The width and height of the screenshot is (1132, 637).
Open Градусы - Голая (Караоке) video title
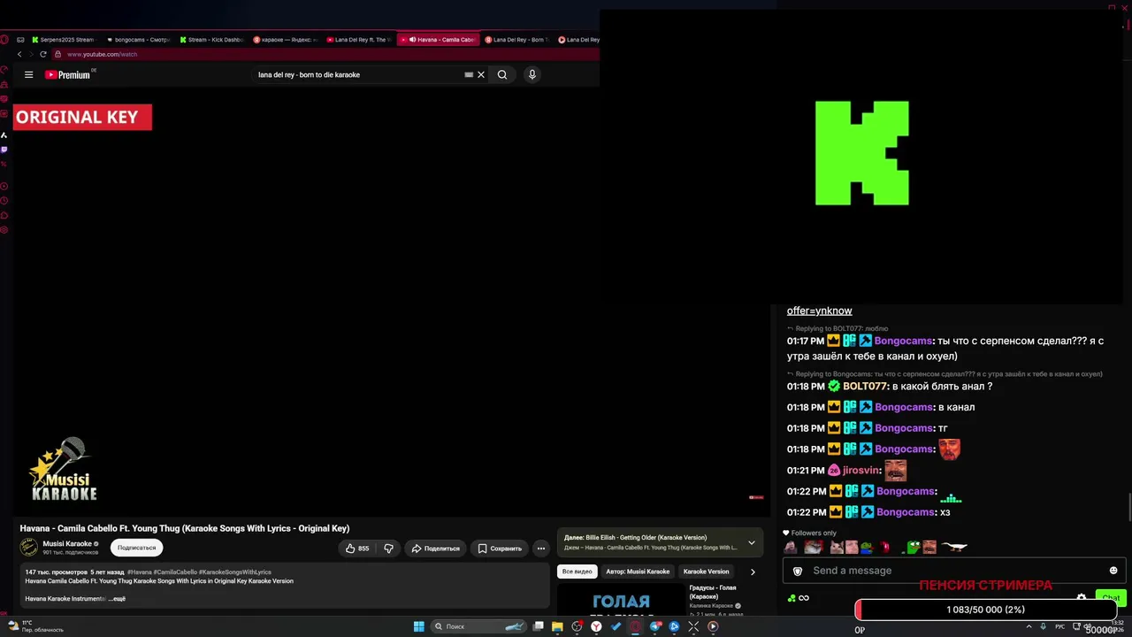coord(713,592)
